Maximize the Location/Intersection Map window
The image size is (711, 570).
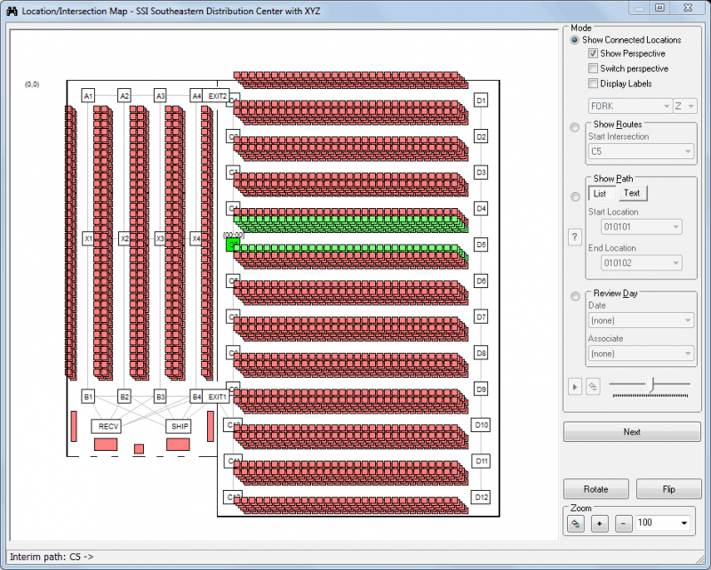click(659, 8)
